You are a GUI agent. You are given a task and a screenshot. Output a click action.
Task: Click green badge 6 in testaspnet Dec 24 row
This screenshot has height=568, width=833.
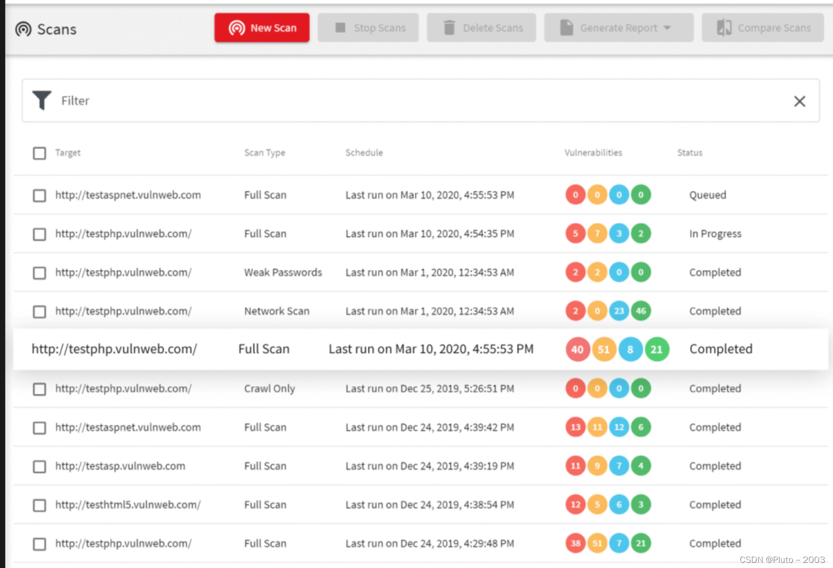pos(641,427)
